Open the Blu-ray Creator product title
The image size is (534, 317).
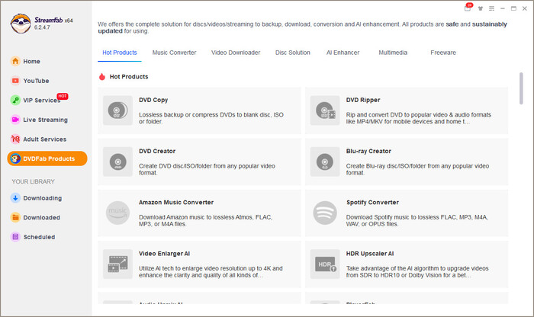pos(368,151)
